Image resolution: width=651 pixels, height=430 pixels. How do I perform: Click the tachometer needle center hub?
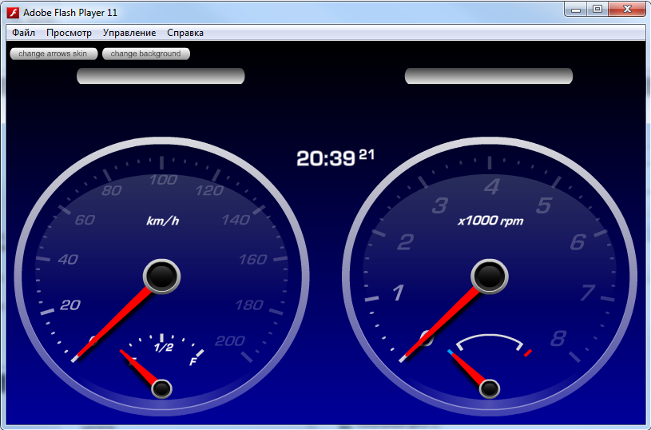[x=490, y=276]
